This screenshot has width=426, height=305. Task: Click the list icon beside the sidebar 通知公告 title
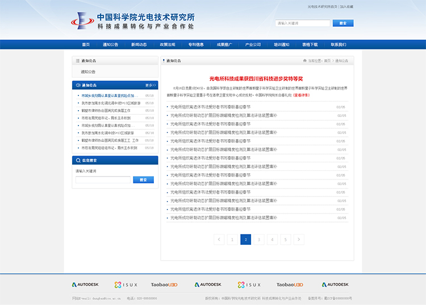click(x=77, y=60)
